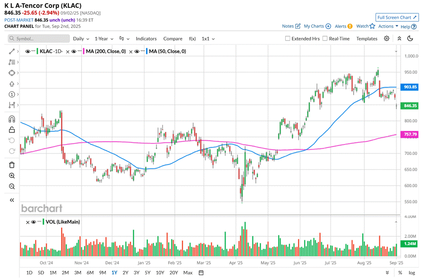Screen dimensions: 426x279
Task: Open the f(x) expressions menu
Action: tap(192, 39)
